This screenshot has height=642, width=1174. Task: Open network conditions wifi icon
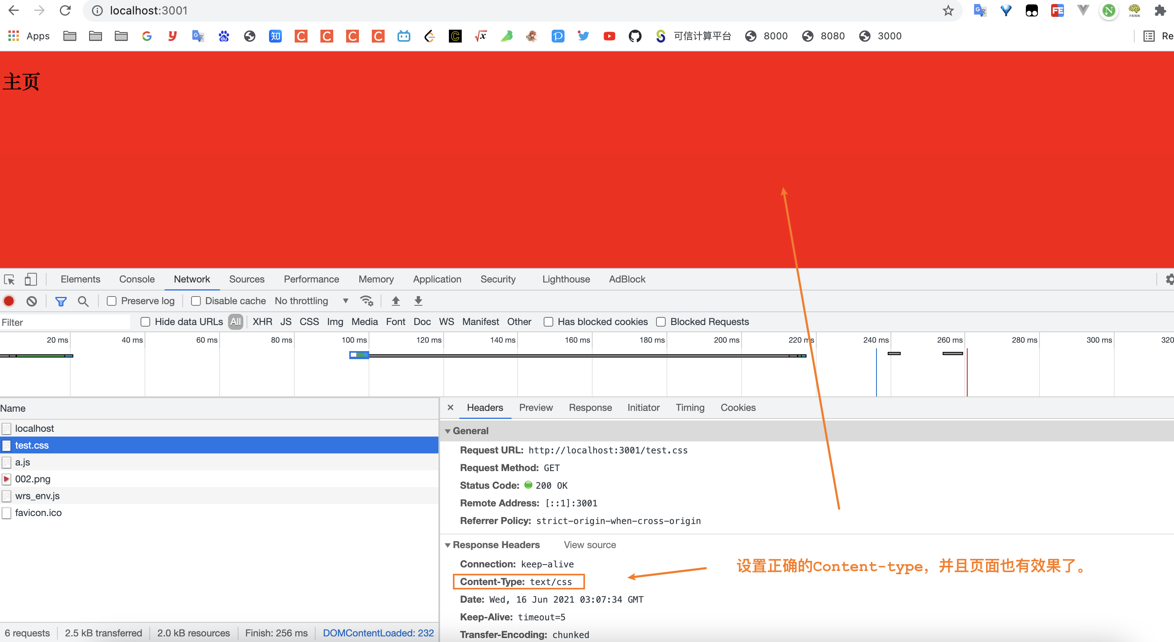[367, 301]
